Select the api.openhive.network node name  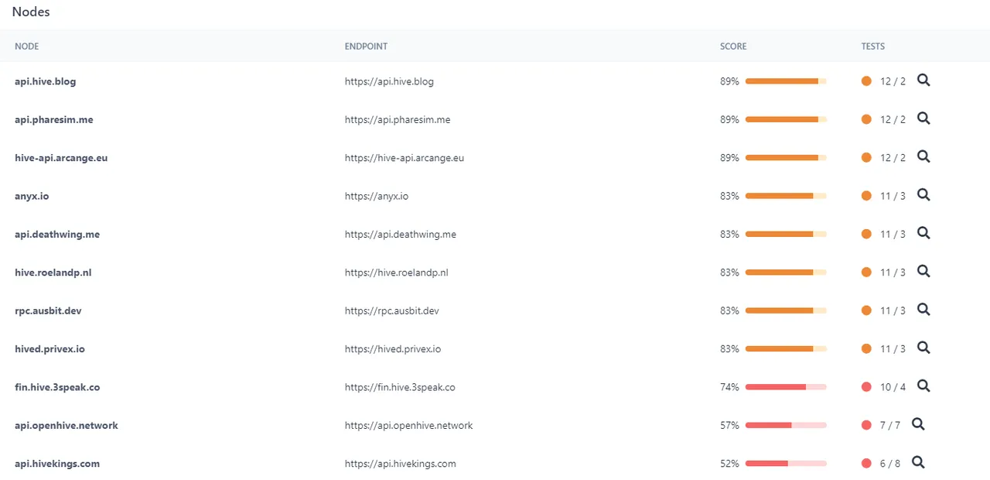point(67,425)
